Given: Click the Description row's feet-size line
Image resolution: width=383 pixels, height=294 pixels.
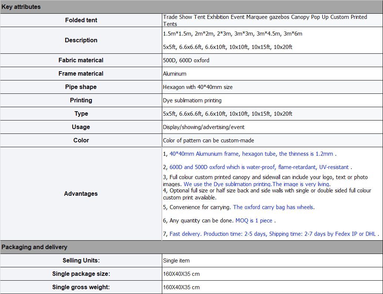Looking at the screenshot, I should point(227,47).
